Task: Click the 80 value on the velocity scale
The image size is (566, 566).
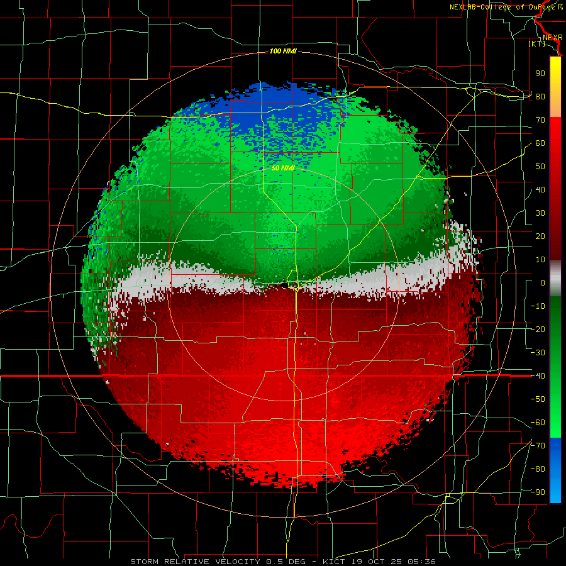Action: (540, 96)
